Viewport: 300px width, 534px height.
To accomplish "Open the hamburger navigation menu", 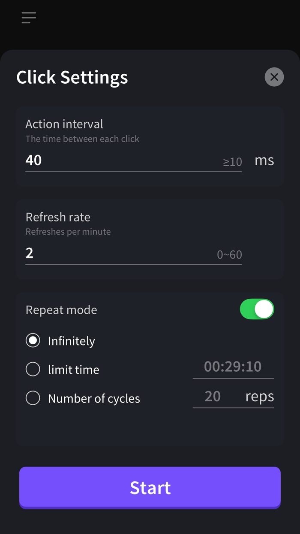I will [x=28, y=17].
